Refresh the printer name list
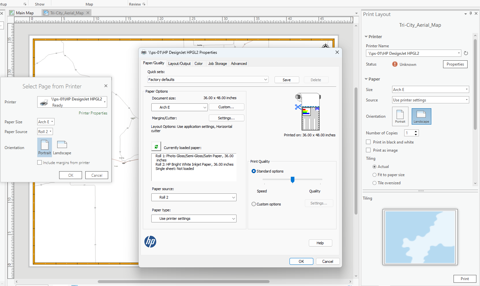 click(466, 53)
